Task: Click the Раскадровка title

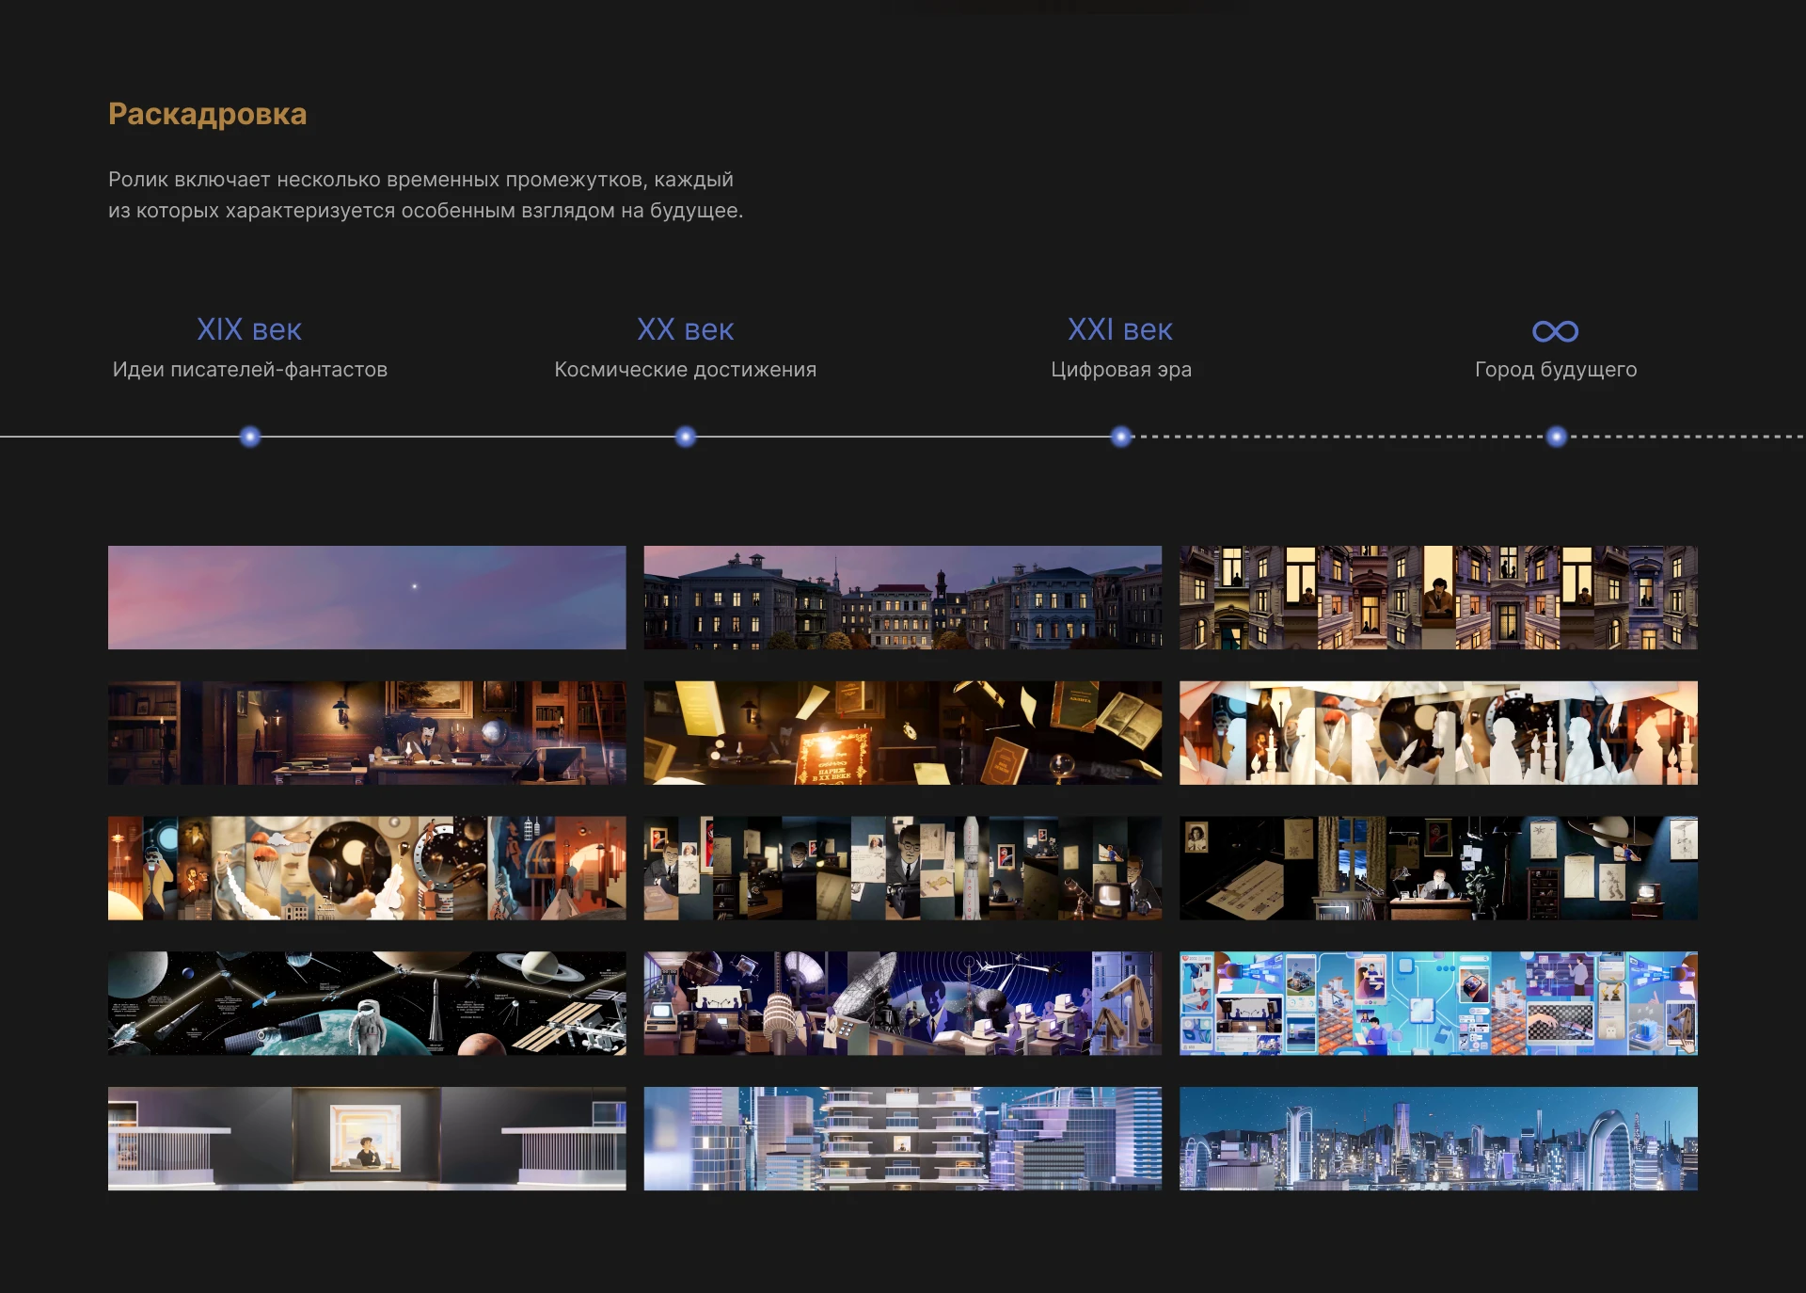Action: (207, 114)
